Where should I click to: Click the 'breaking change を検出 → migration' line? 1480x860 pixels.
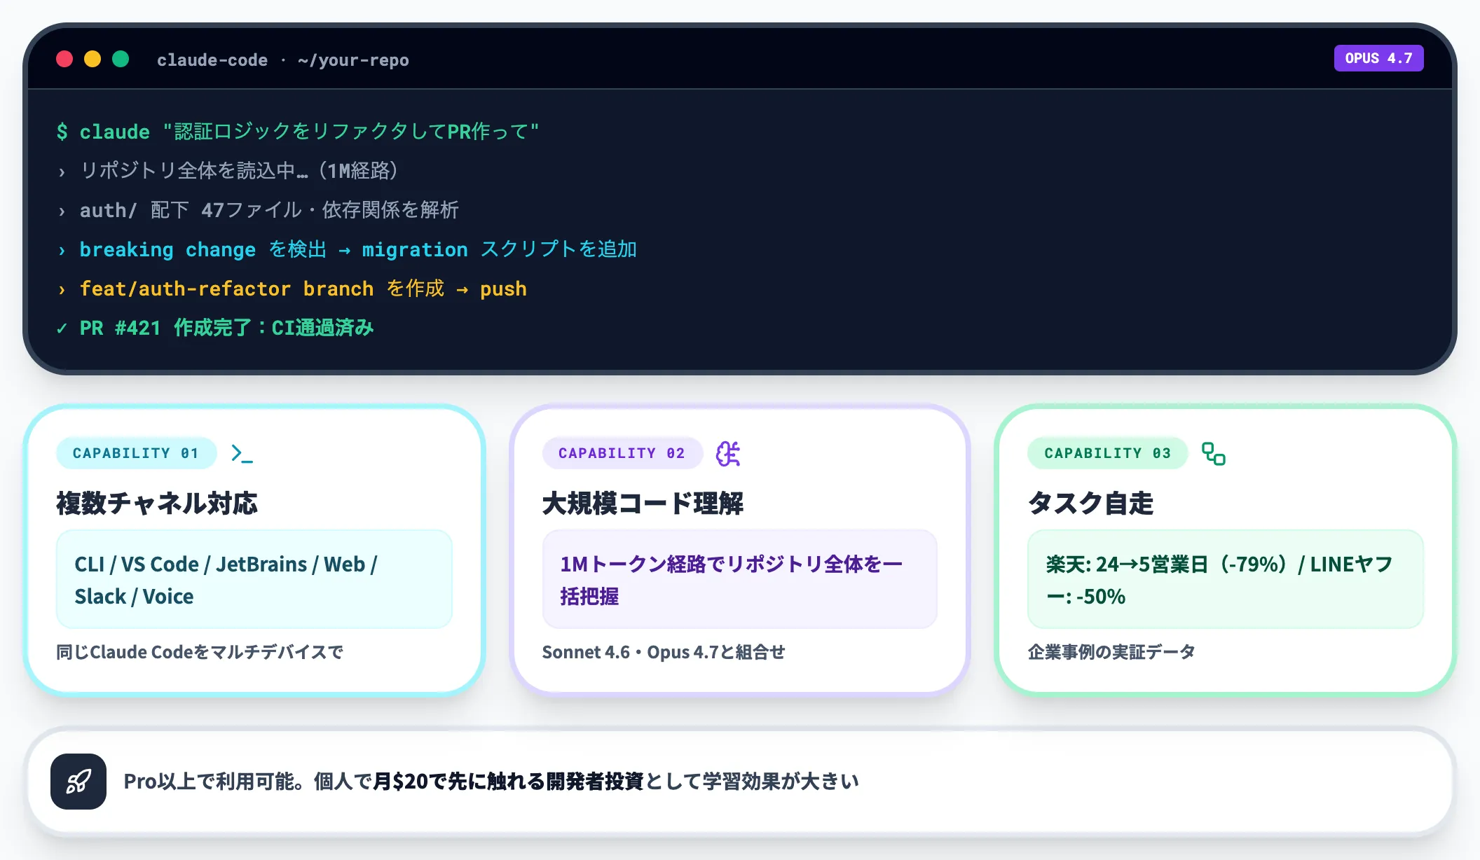347,249
